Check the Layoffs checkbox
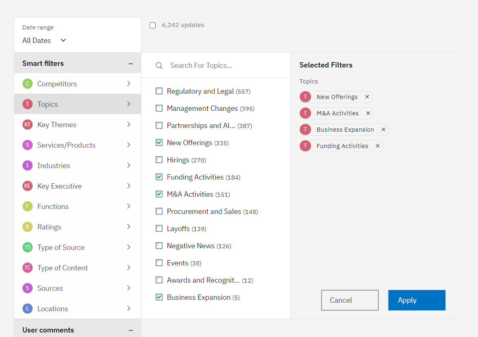This screenshot has width=478, height=337. (159, 228)
